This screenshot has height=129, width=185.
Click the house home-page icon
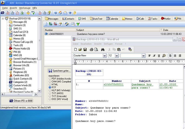[x=60, y=13]
